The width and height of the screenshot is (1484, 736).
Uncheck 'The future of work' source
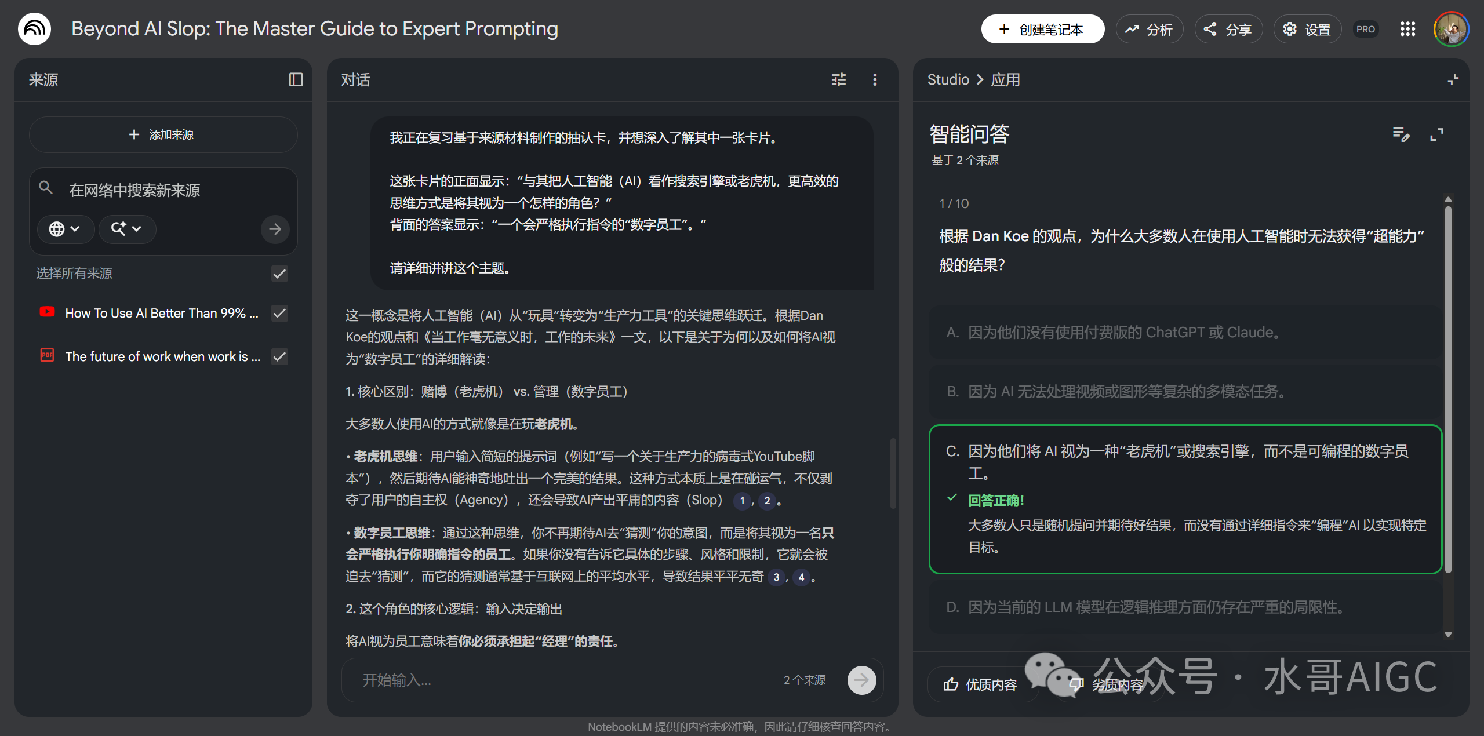point(279,356)
